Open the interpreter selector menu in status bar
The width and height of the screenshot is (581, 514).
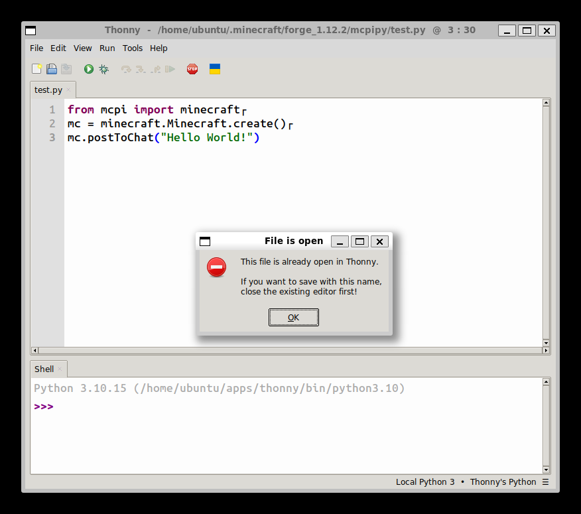point(545,482)
